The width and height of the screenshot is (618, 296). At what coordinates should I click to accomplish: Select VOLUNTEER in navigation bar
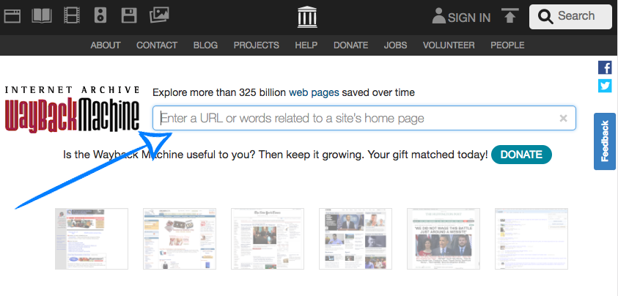click(x=449, y=45)
